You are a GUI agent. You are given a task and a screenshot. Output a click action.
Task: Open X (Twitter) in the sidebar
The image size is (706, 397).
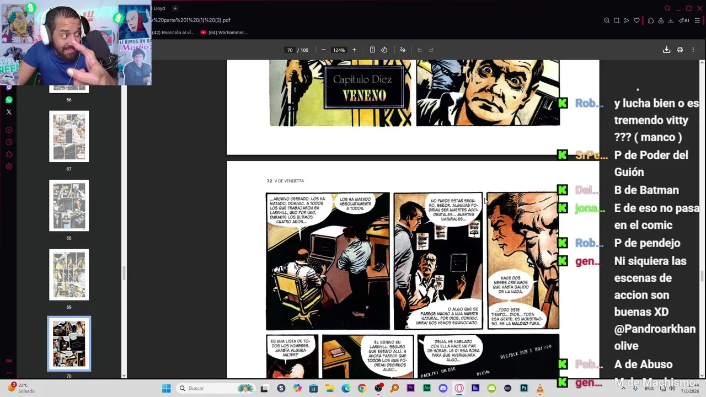tap(9, 112)
